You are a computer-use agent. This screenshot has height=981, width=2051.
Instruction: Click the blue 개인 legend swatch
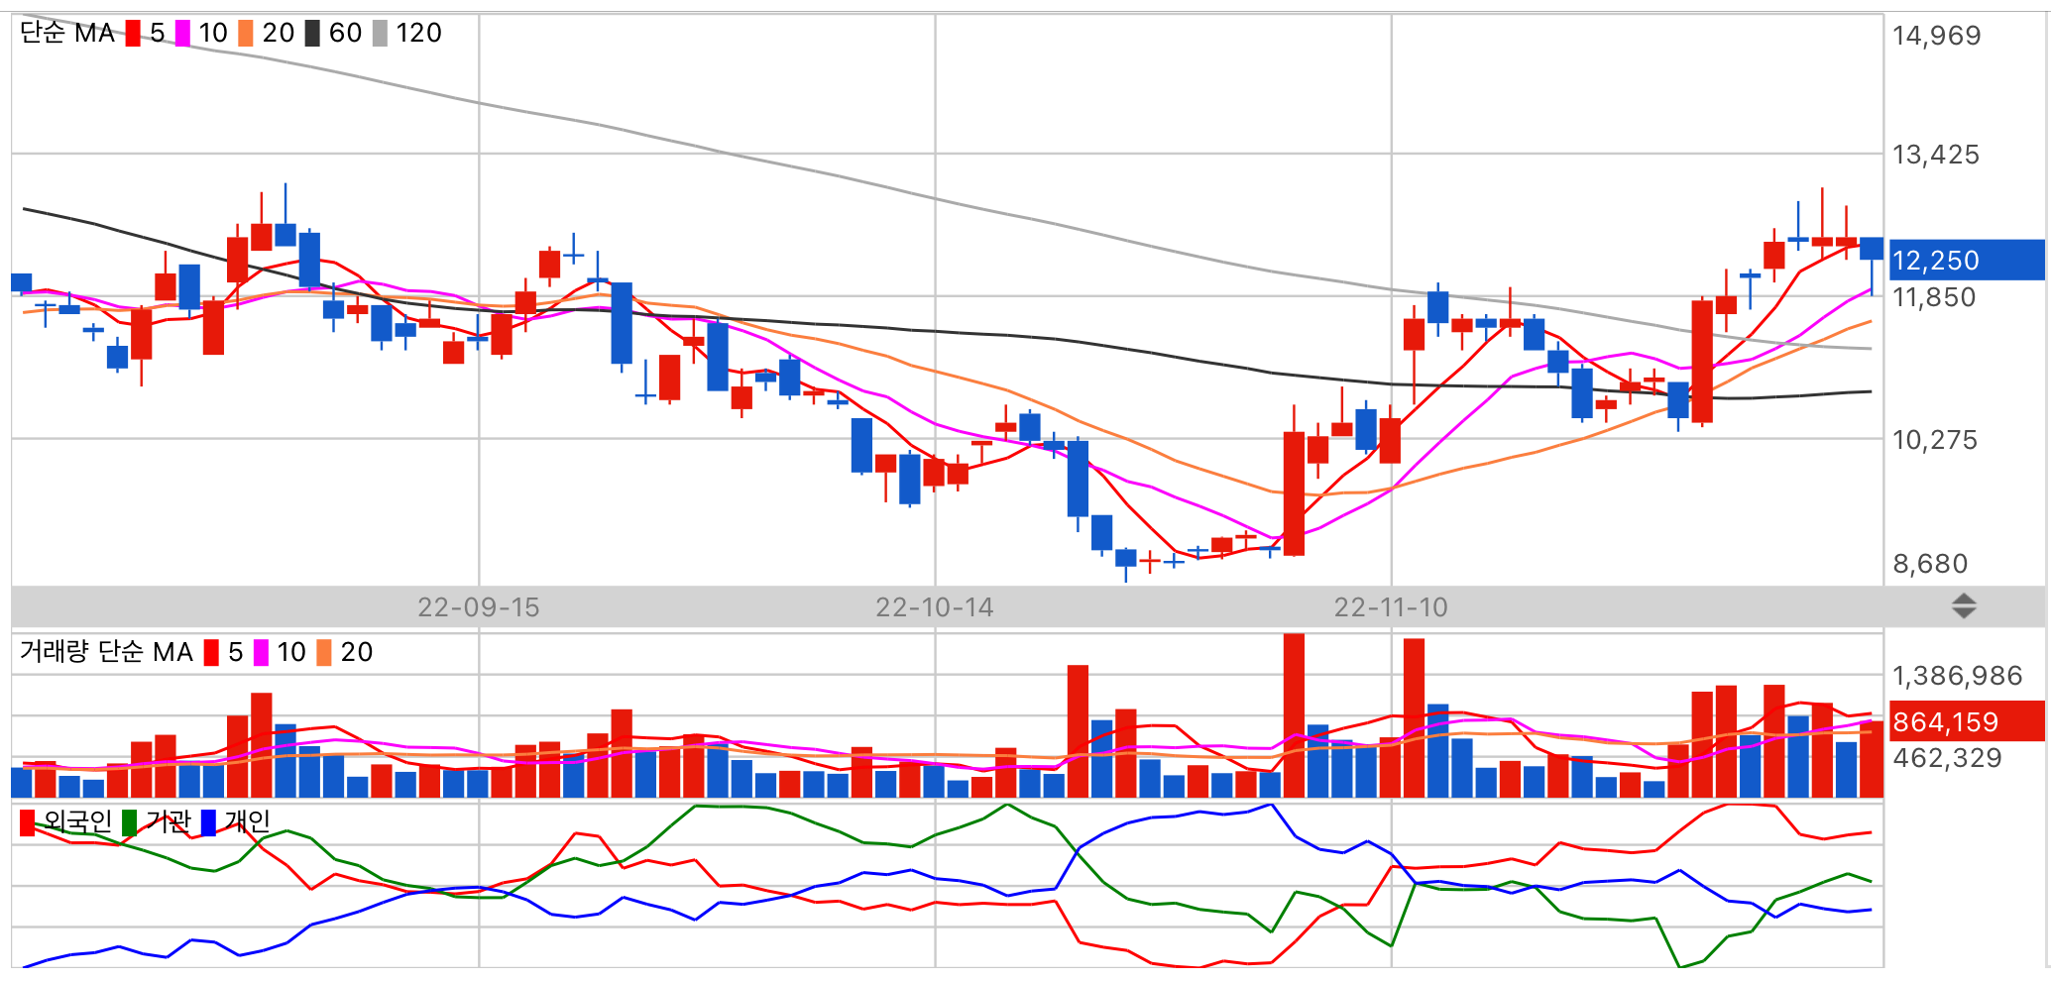tap(208, 822)
